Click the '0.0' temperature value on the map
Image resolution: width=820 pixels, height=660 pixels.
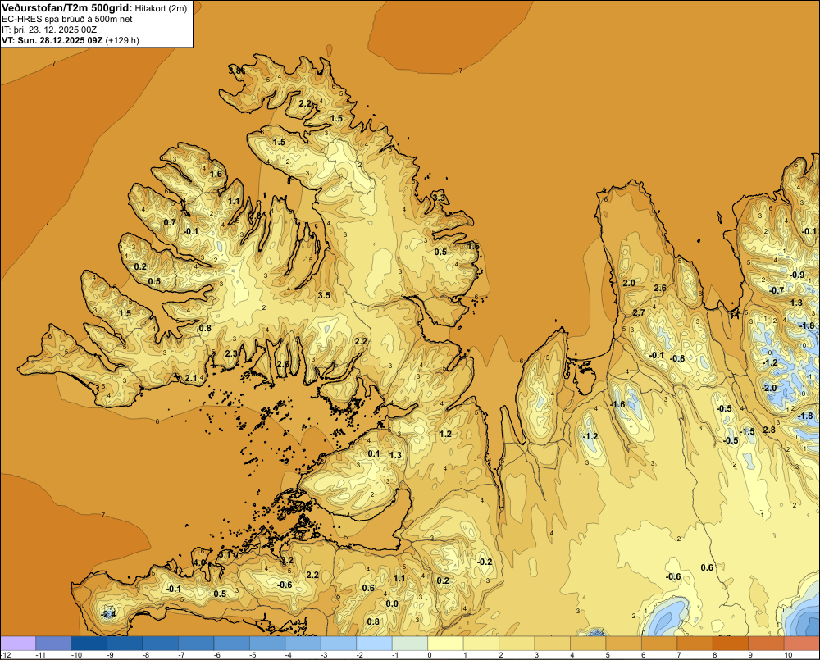coord(392,603)
